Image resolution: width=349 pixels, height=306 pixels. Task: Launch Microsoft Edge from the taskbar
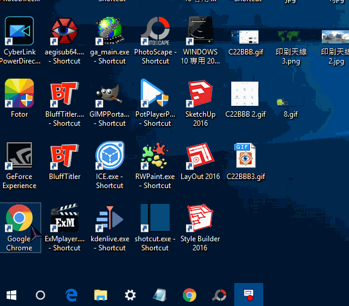click(x=71, y=295)
